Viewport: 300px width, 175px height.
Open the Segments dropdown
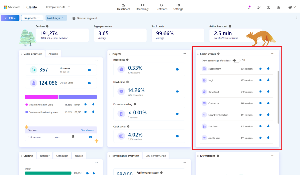point(32,18)
